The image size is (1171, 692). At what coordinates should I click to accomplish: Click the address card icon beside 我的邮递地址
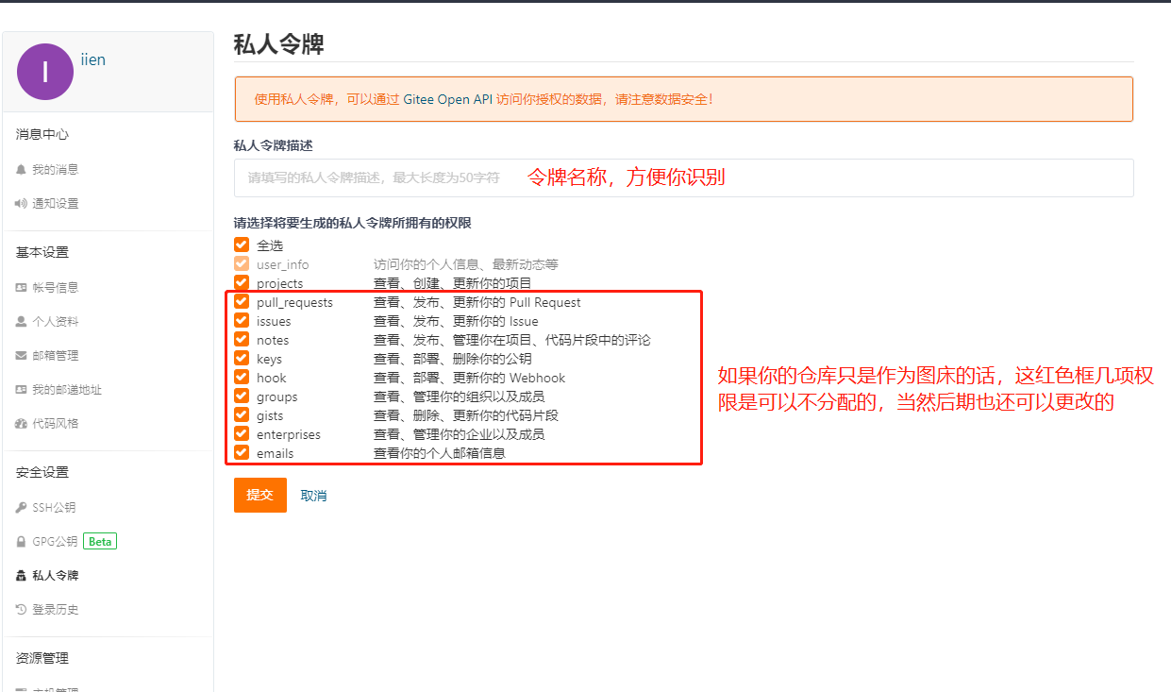22,390
